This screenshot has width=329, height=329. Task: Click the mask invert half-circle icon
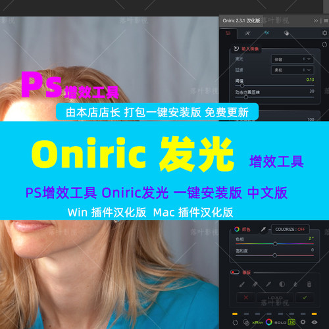(x=282, y=284)
